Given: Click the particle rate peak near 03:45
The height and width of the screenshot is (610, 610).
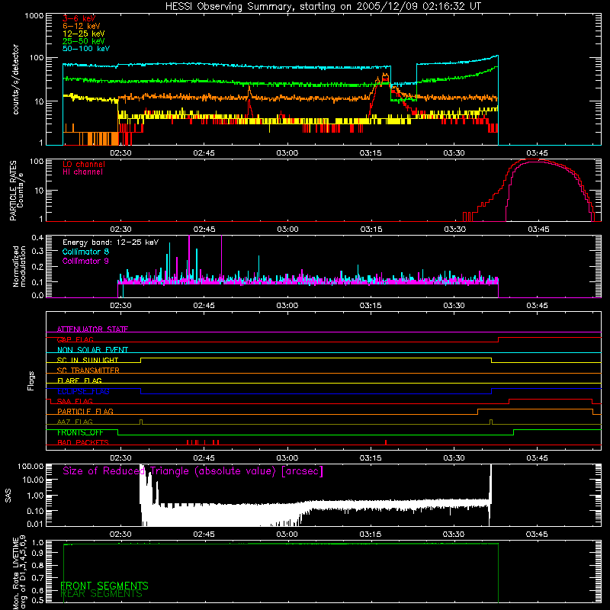Looking at the screenshot, I should coord(535,160).
